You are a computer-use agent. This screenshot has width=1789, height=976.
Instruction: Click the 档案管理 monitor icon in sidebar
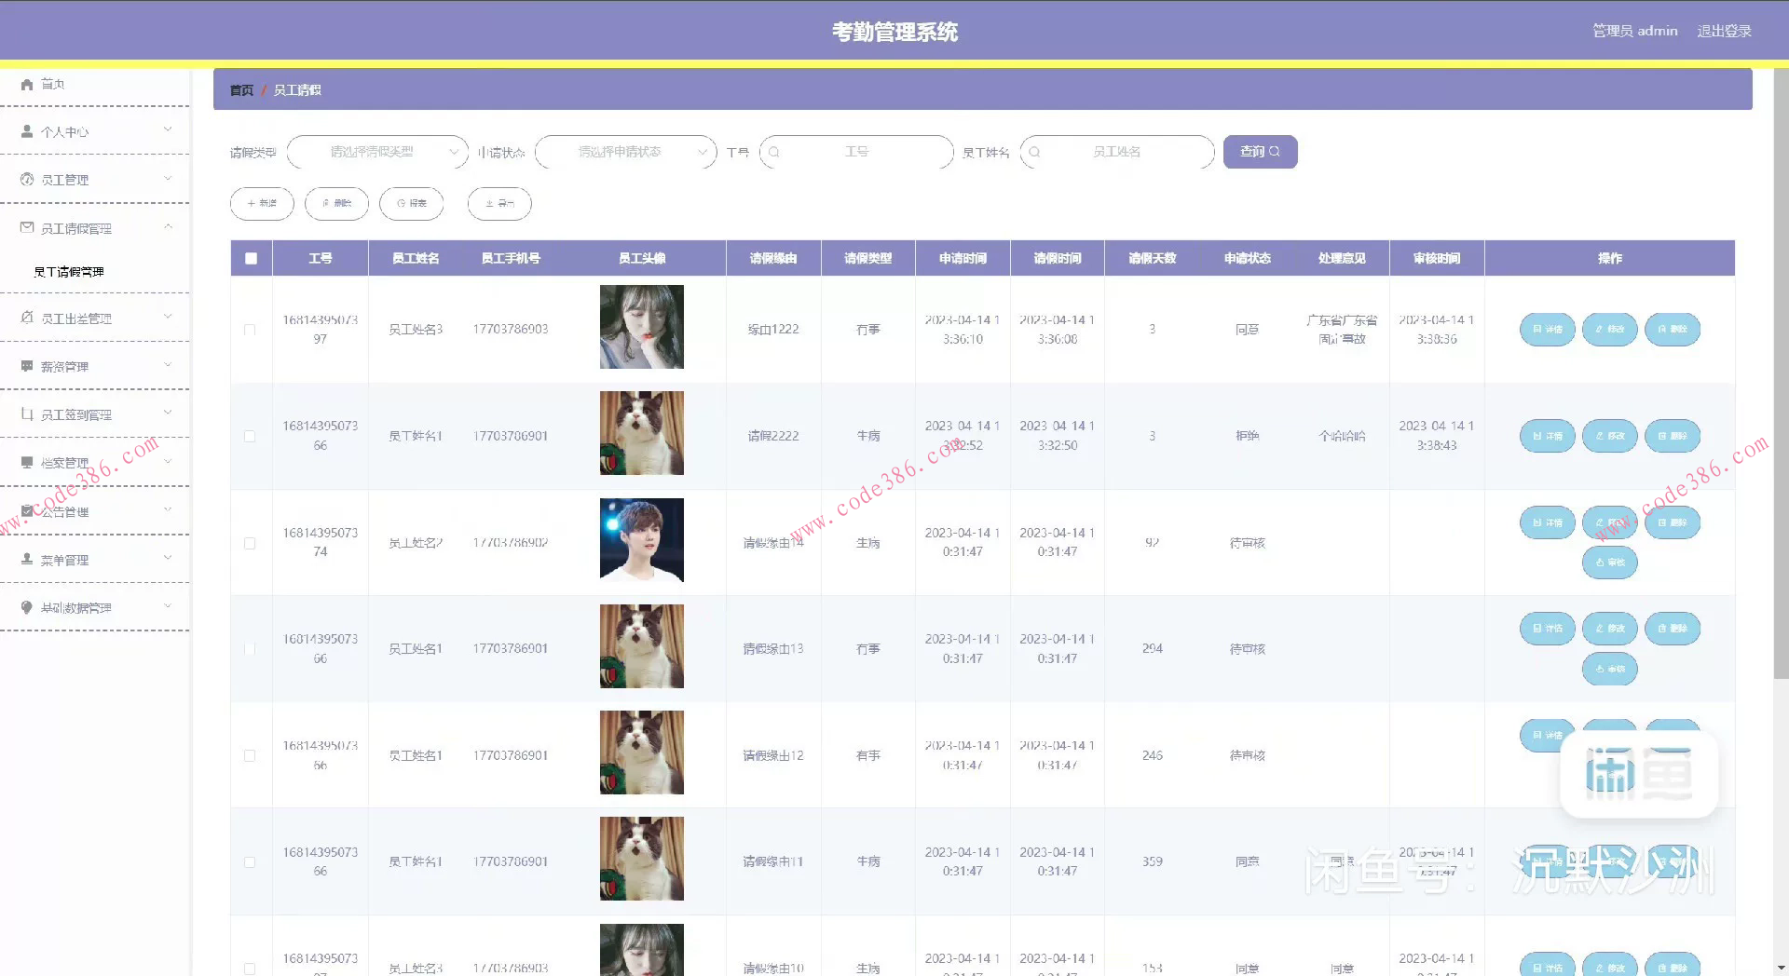coord(27,463)
